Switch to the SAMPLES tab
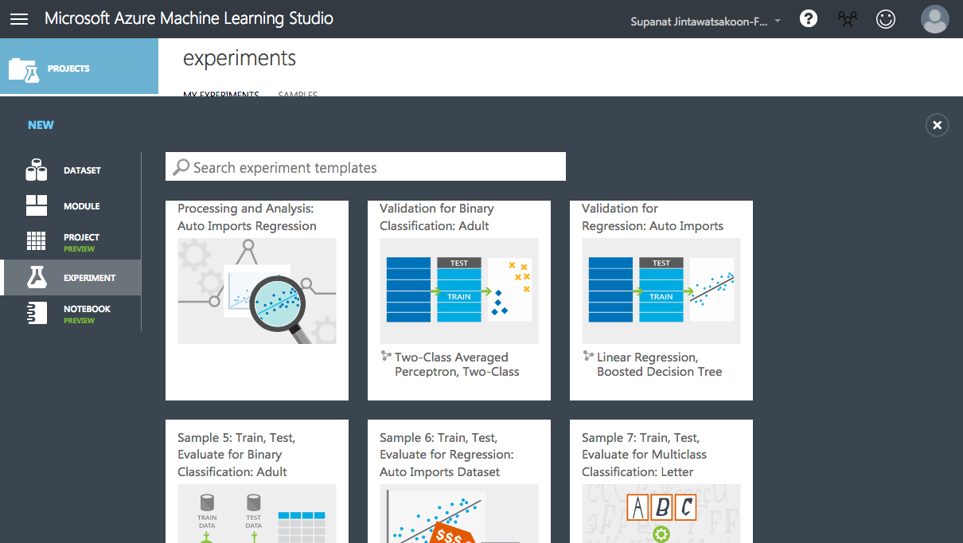963x543 pixels. (297, 95)
